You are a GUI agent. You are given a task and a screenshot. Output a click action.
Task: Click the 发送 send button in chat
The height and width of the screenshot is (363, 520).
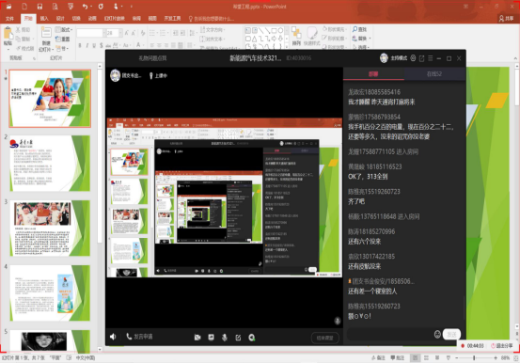(x=451, y=334)
